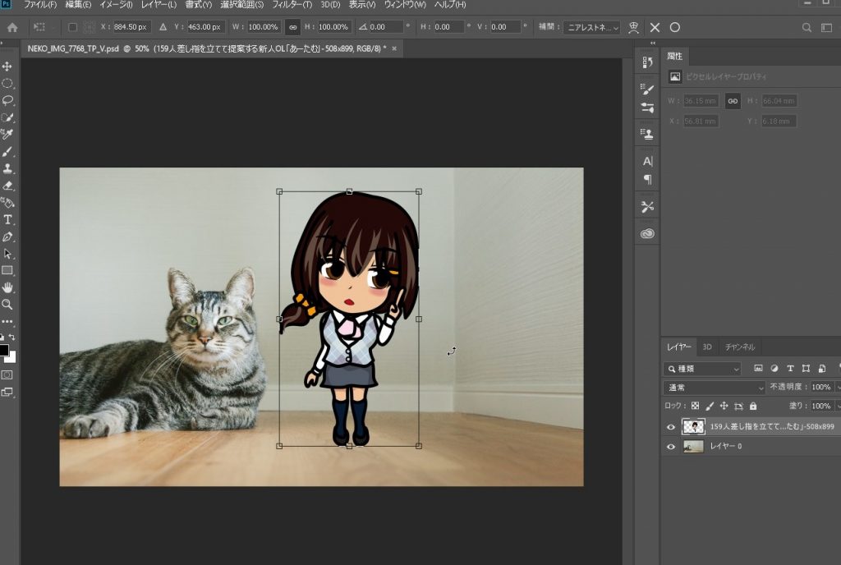Viewport: 841px width, 565px height.
Task: Cancel the transform with the X icon
Action: (655, 27)
